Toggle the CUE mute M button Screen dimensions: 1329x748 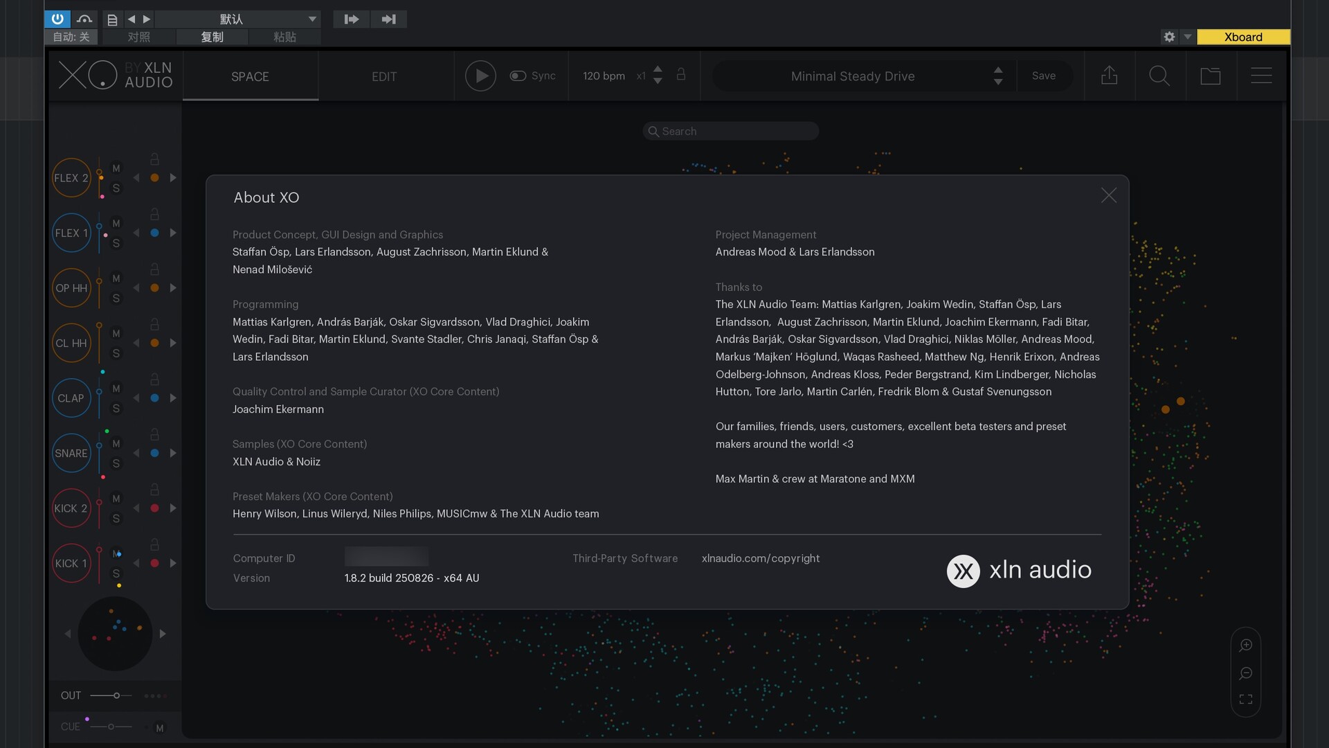(x=160, y=728)
